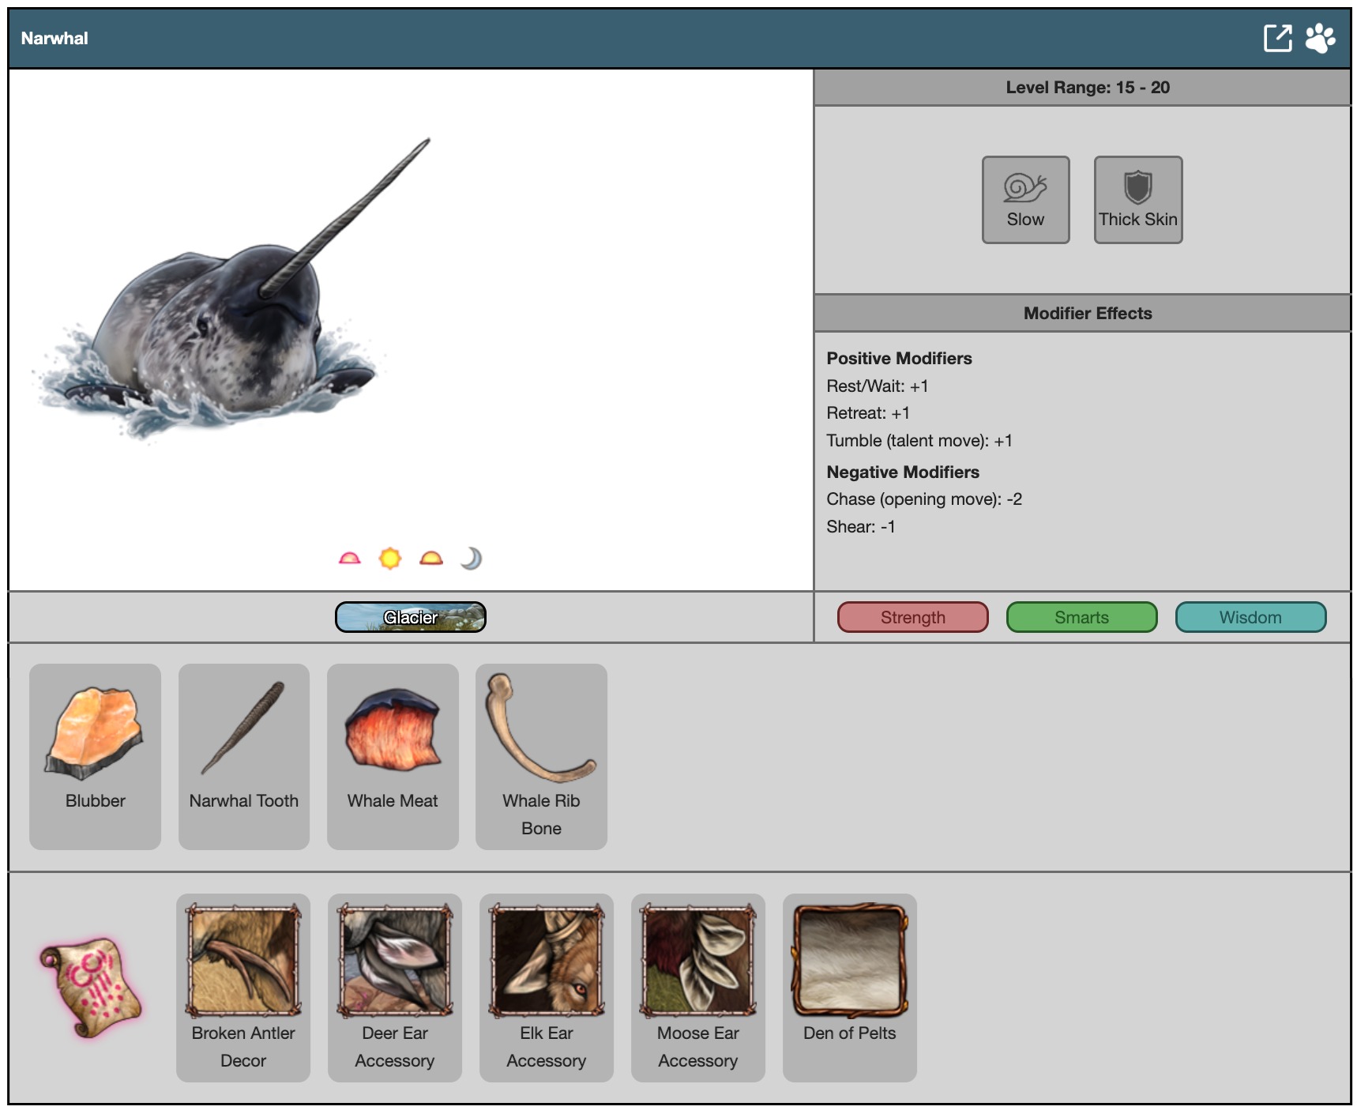Click the pink glowing scroll icon

click(x=91, y=987)
